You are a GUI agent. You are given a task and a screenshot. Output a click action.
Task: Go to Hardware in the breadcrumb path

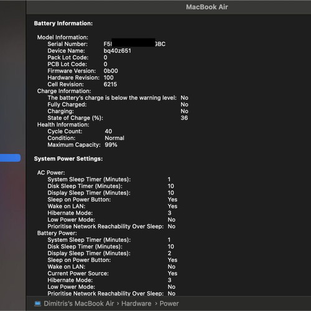[136, 304]
